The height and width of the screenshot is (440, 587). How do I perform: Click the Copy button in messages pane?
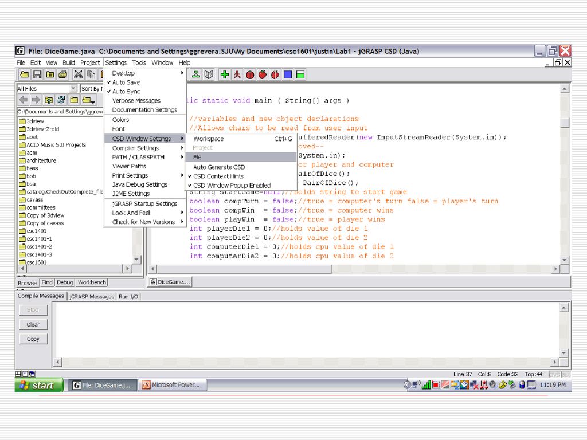click(33, 339)
